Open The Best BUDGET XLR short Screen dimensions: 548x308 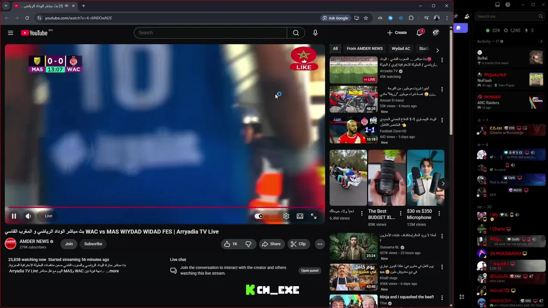[x=387, y=178]
